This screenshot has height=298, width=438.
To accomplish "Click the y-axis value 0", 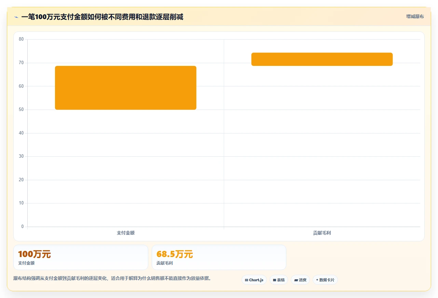I will (x=23, y=227).
